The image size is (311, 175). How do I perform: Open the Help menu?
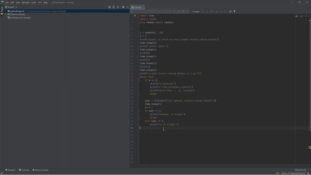click(45, 2)
